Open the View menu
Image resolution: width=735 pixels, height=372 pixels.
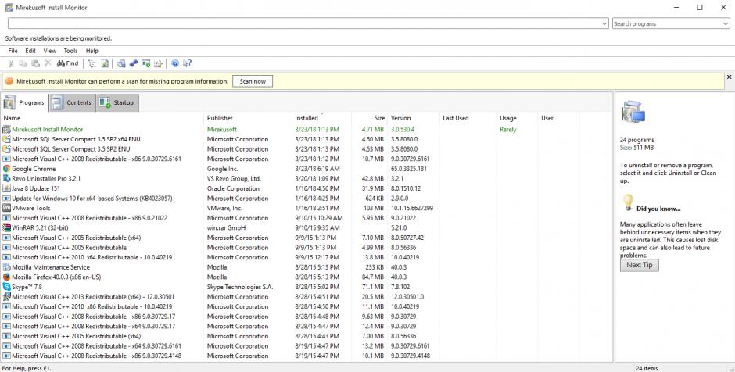[50, 51]
